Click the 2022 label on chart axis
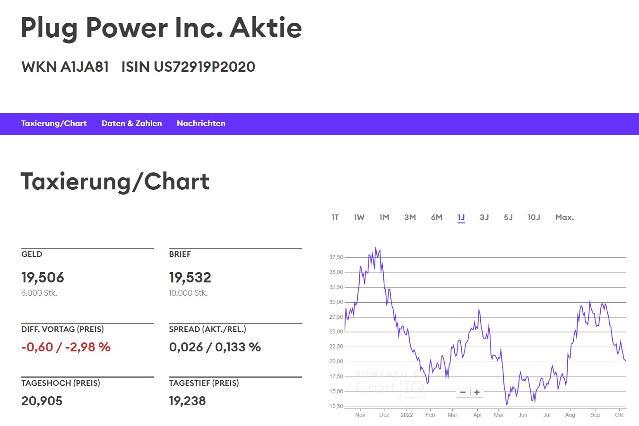 click(406, 415)
